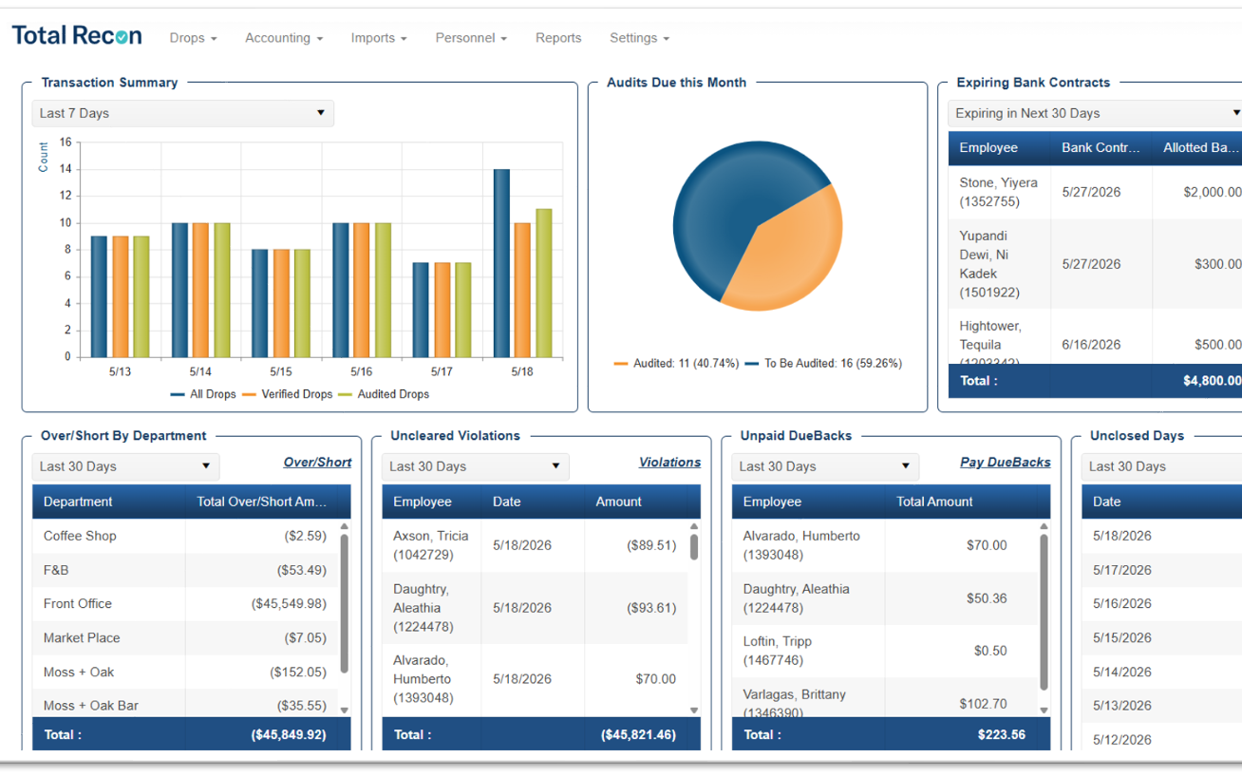Click the scroll-up arrow in Over/Short table
This screenshot has height=777, width=1242.
(344, 526)
